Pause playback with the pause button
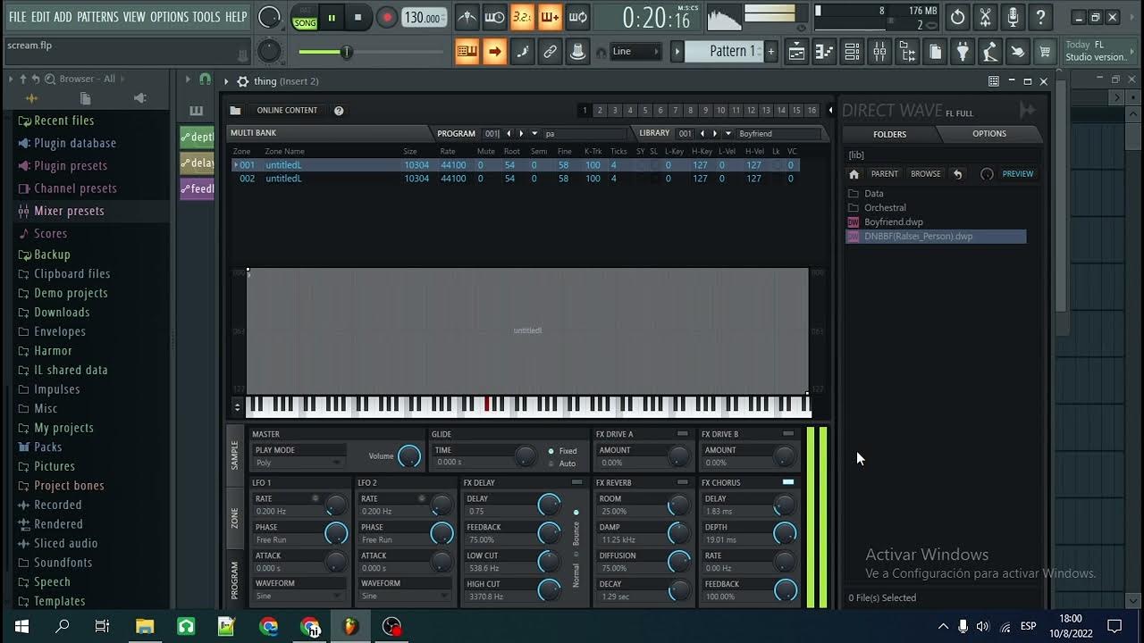The width and height of the screenshot is (1144, 643). [332, 17]
